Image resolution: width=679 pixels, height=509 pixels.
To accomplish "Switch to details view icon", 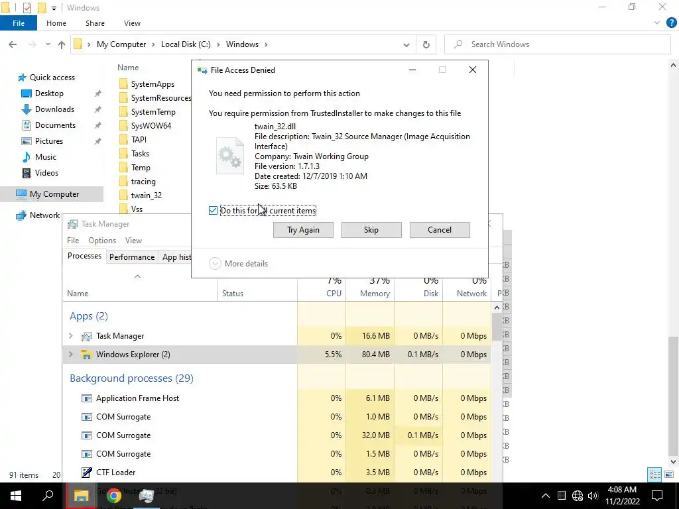I will tap(654, 475).
